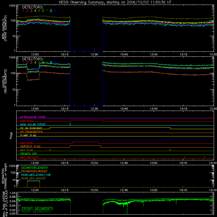The height and width of the screenshot is (217, 217).
Task: Click the raised PARTICLE_FLAG segment
Action: 85,146
